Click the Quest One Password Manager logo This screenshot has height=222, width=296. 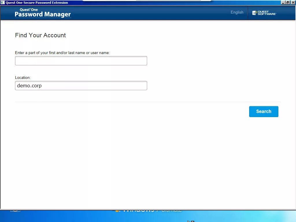(43, 13)
